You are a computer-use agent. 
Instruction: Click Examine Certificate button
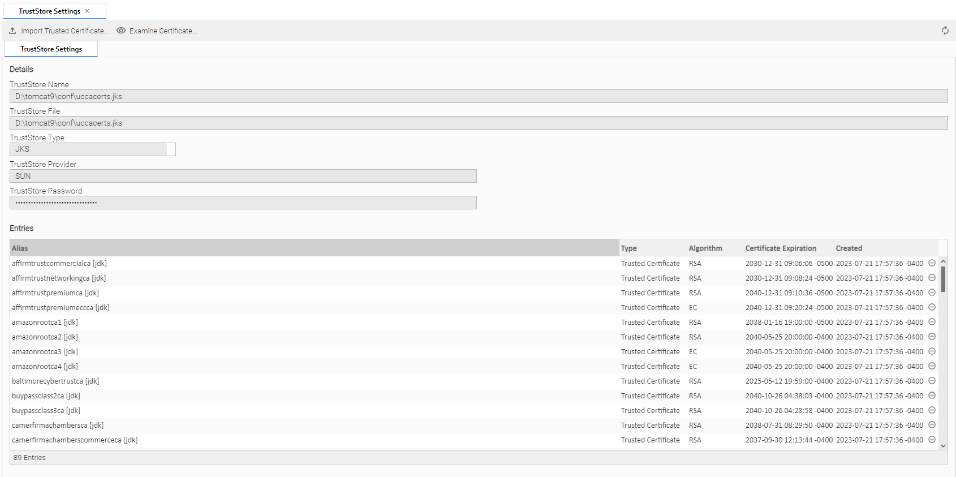point(163,31)
